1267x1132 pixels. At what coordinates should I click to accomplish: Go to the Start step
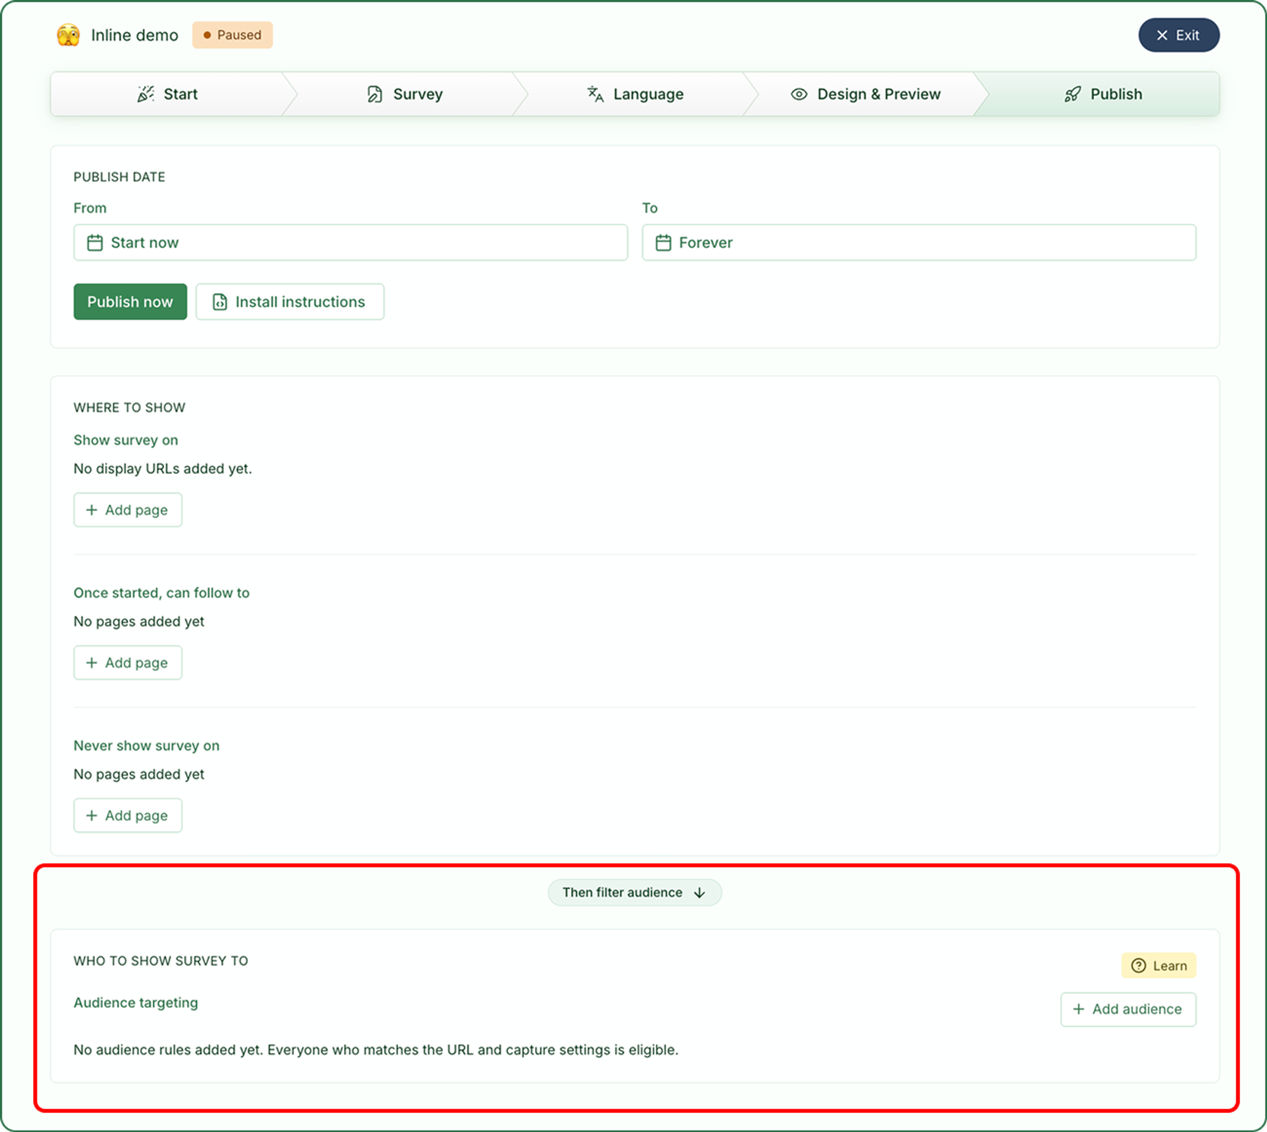coord(168,94)
